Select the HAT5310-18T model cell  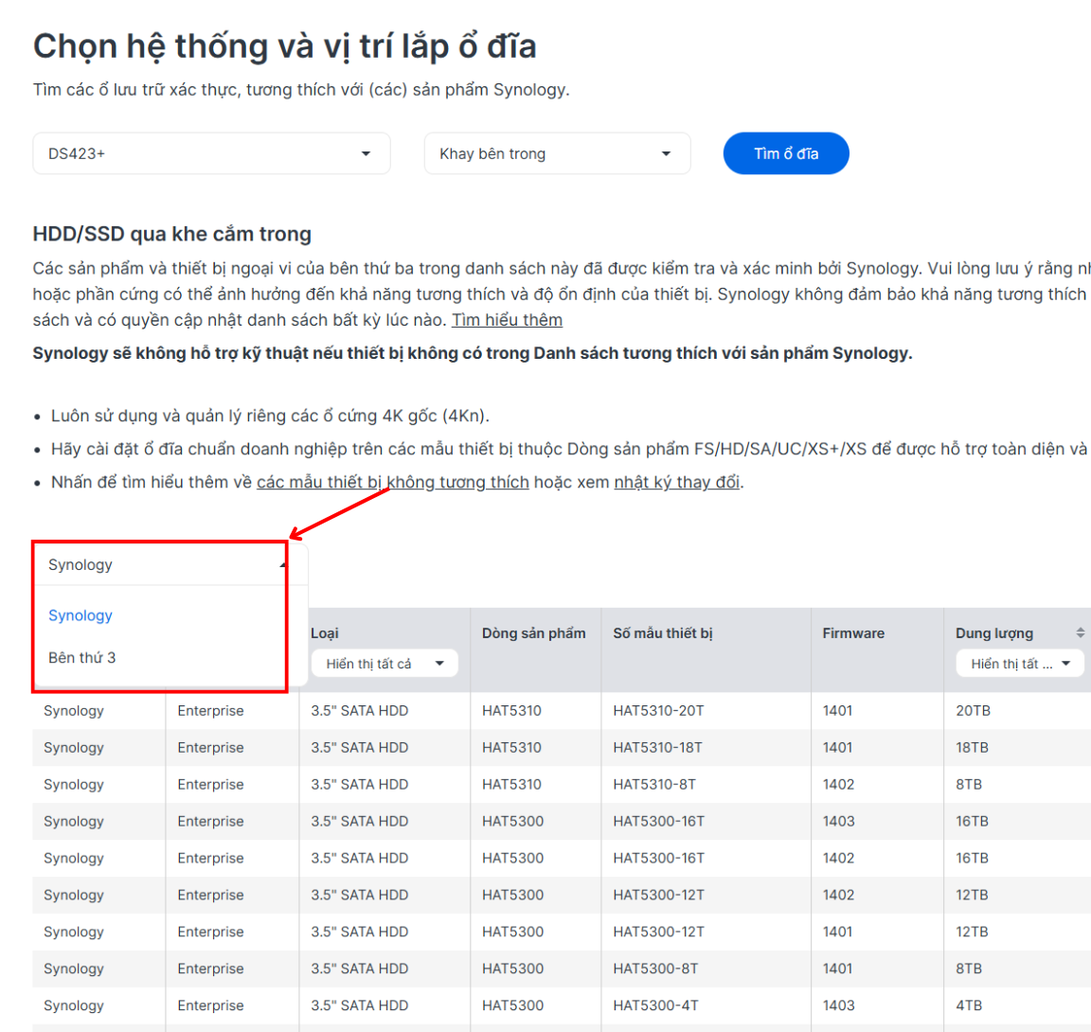tap(657, 748)
